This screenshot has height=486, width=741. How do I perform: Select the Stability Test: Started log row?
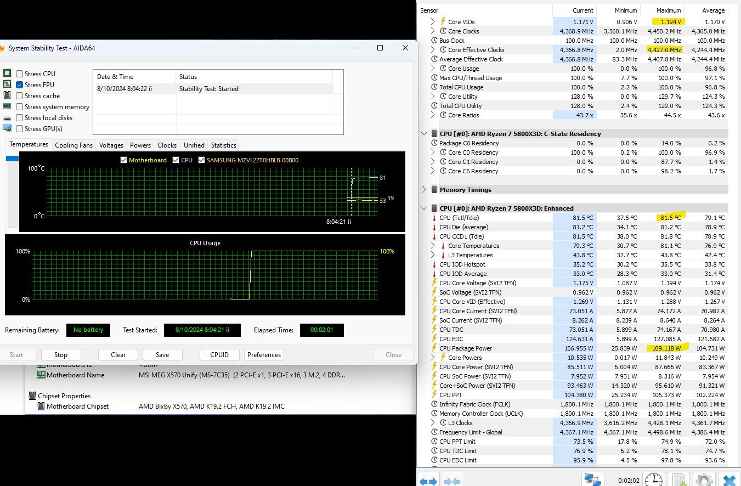pos(213,89)
